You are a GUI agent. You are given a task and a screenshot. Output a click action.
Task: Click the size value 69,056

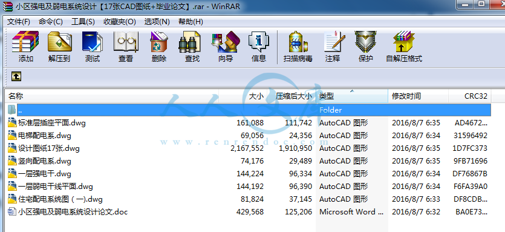coord(252,136)
